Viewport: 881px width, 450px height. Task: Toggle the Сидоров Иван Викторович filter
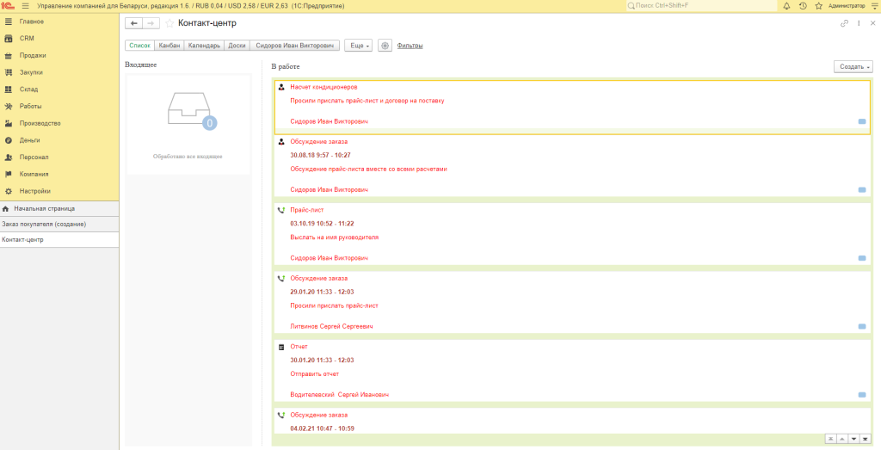pyautogui.click(x=295, y=46)
